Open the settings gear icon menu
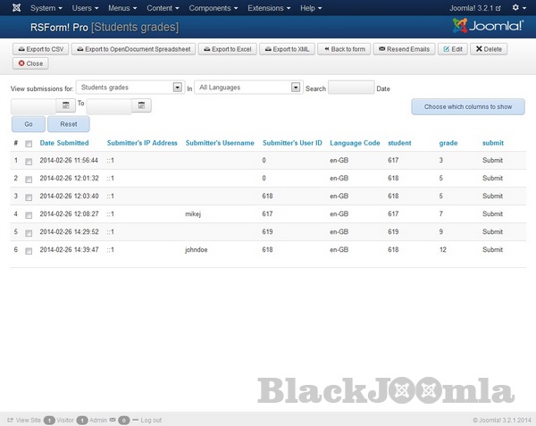 [517, 8]
